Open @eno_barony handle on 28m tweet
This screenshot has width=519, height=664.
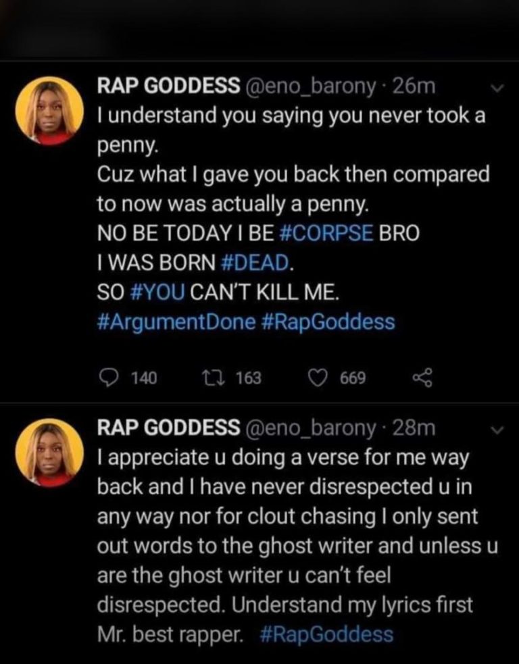click(x=310, y=428)
